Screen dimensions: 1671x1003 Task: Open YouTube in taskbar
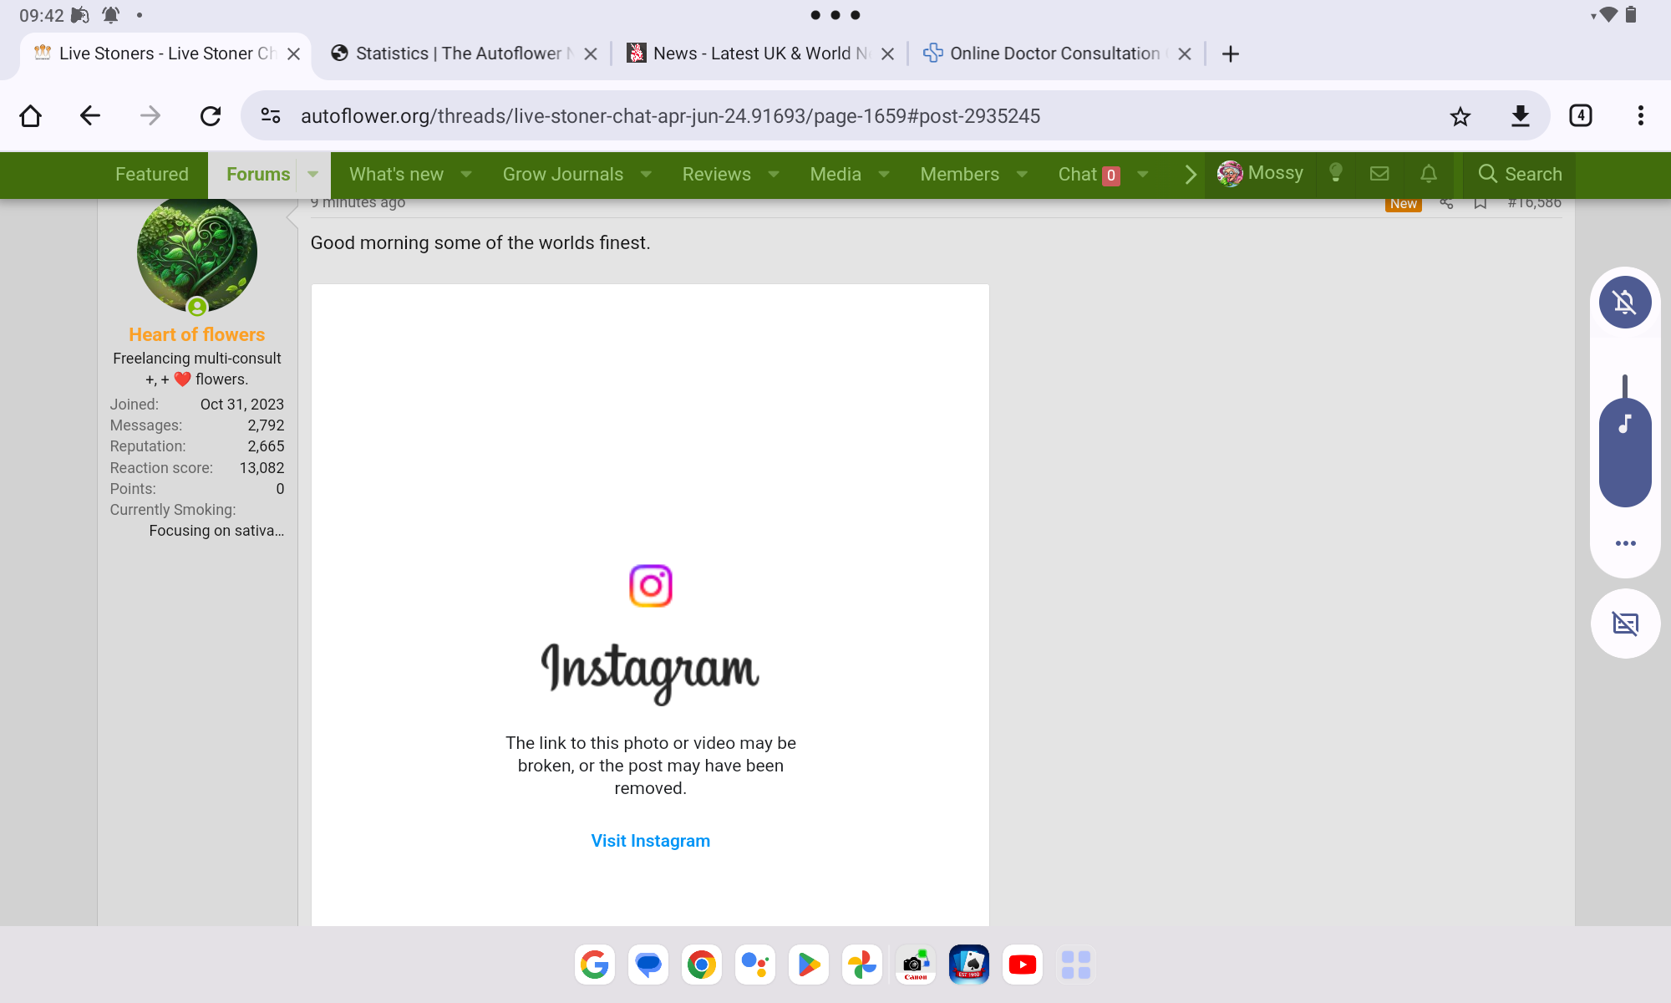coord(1023,965)
